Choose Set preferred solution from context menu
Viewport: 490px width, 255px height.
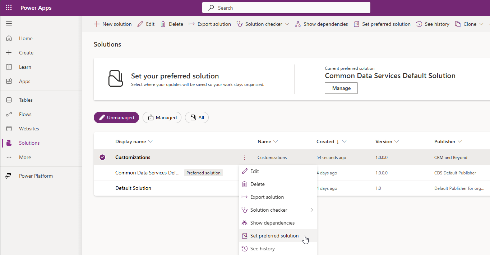278,236
